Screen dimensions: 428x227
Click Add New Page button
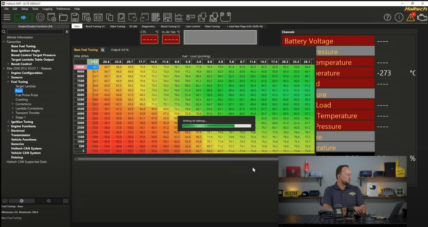coord(244,26)
